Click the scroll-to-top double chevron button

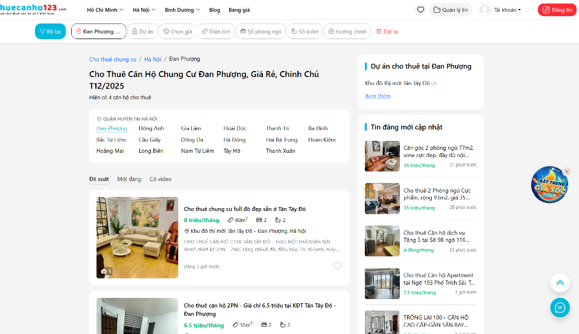point(560,283)
